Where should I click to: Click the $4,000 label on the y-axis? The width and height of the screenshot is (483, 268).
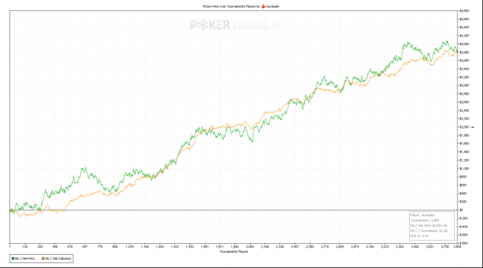pyautogui.click(x=464, y=44)
